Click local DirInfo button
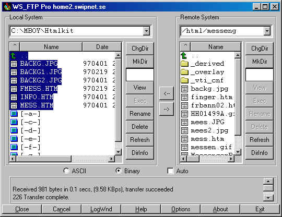Image resolution: width=282 pixels, height=217 pixels. pyautogui.click(x=140, y=153)
